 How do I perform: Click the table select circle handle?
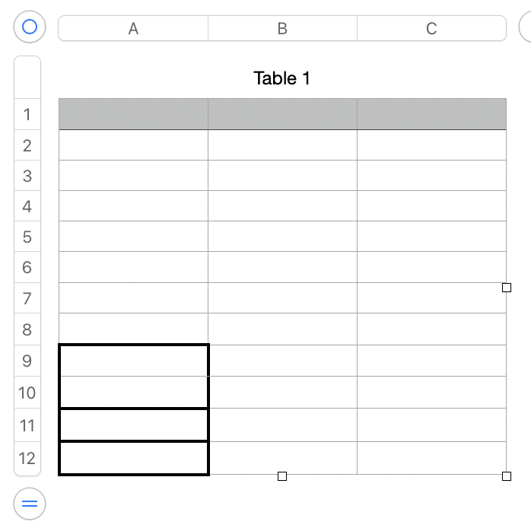click(30, 27)
